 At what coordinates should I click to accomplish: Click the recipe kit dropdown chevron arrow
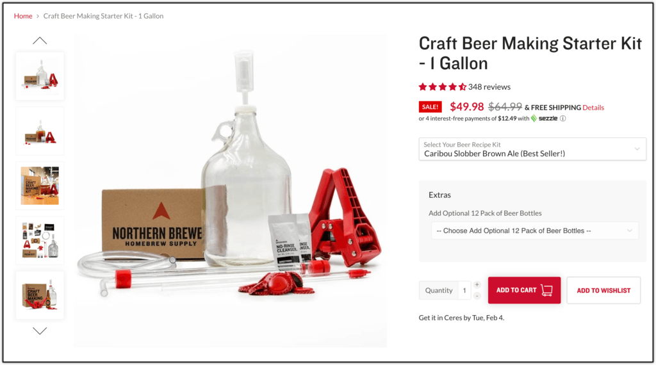[x=637, y=149]
